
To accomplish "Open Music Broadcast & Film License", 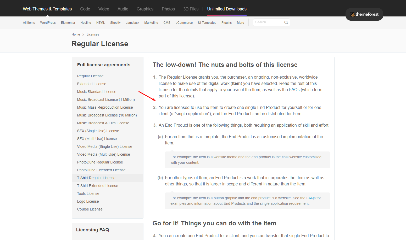I will tap(103, 123).
